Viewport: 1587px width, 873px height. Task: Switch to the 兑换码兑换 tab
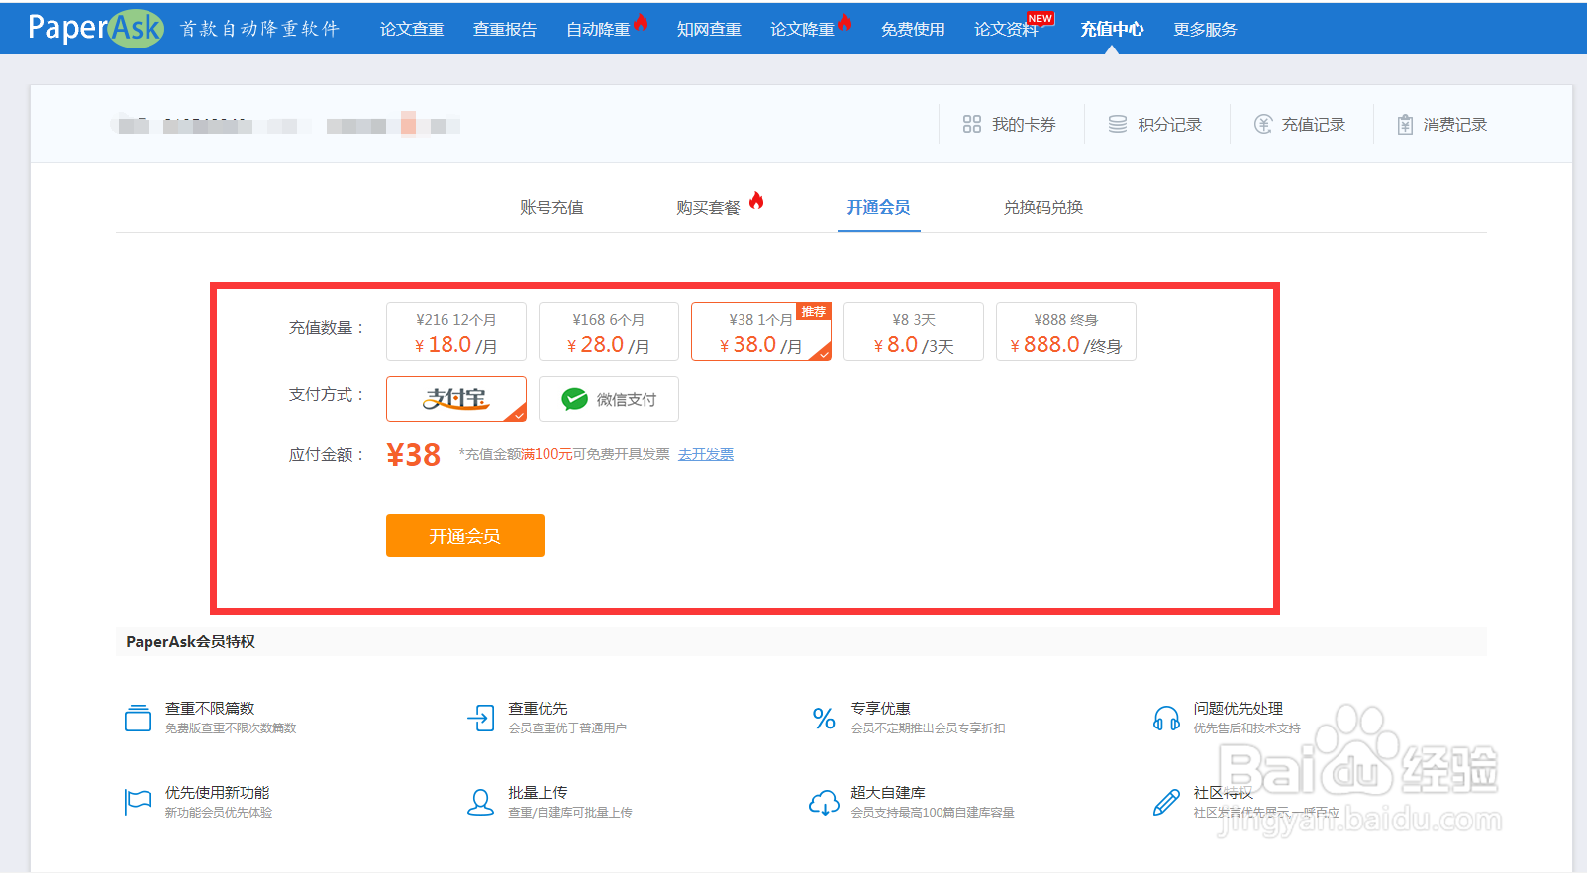(1043, 207)
